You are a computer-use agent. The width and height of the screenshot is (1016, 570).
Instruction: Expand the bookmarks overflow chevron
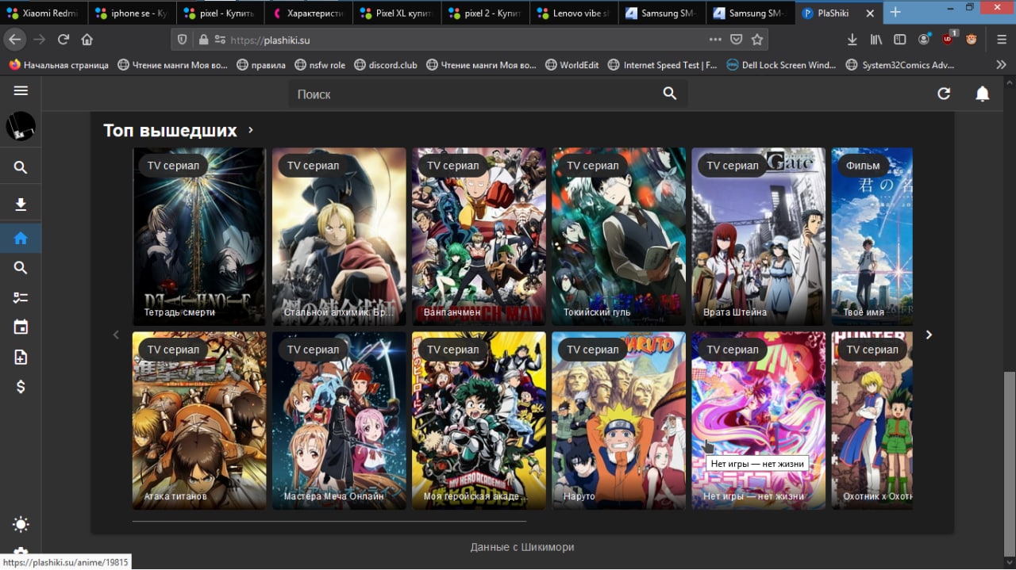pos(1001,65)
